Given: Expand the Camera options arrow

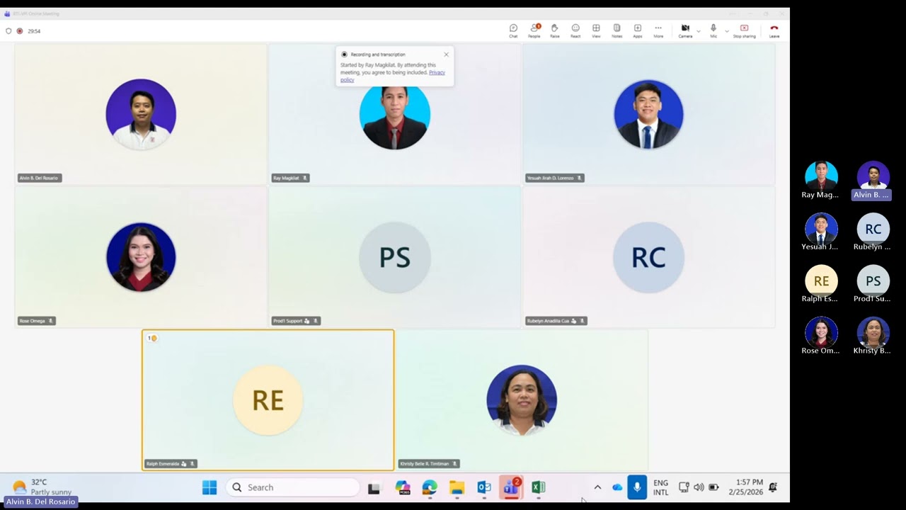Looking at the screenshot, I should click(699, 31).
